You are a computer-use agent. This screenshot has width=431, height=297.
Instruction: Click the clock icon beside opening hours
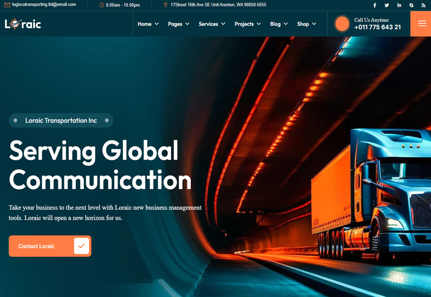coord(102,5)
